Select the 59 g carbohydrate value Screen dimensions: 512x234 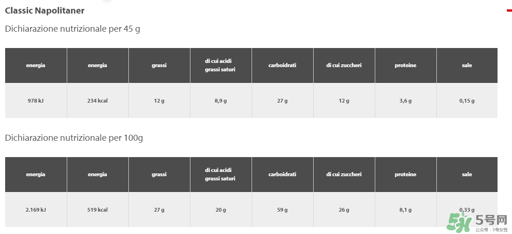[282, 210]
